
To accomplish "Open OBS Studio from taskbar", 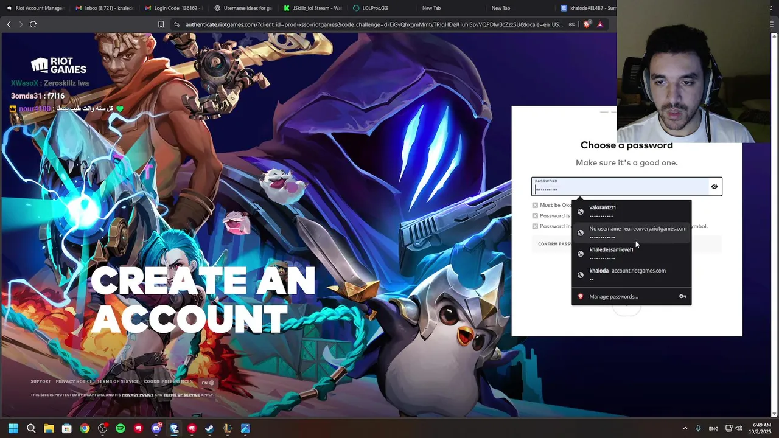I will coord(102,428).
